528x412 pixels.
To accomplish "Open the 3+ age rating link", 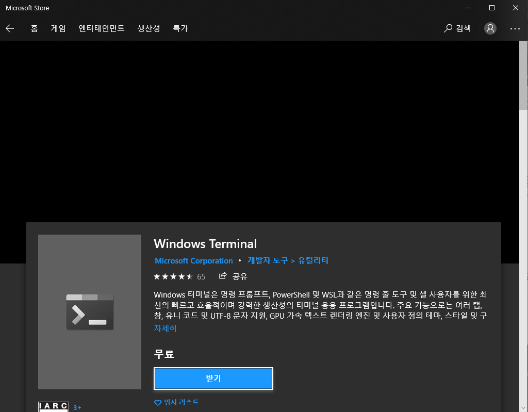I will [x=77, y=408].
